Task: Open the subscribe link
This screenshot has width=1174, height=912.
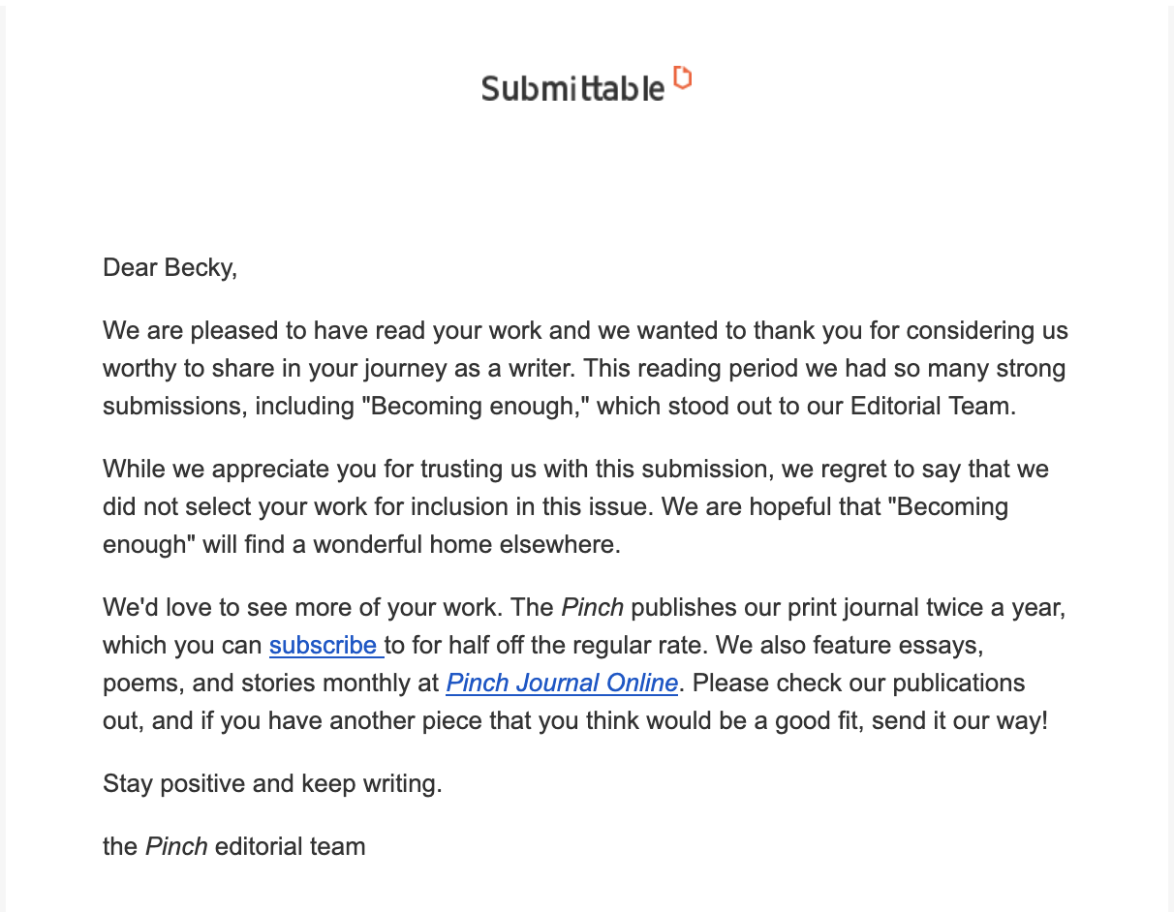Action: pyautogui.click(x=324, y=646)
